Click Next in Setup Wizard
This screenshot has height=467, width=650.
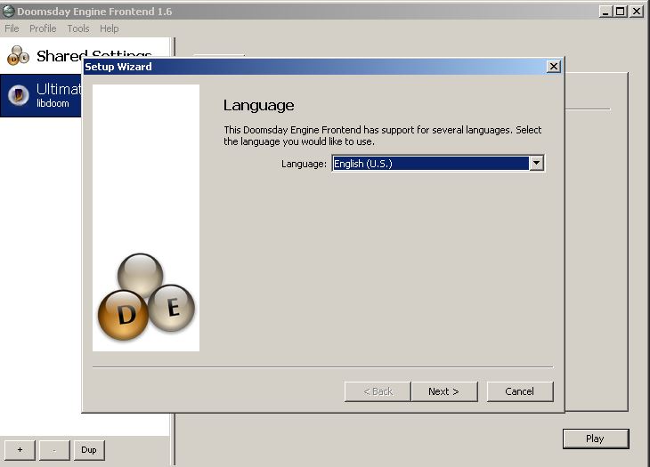click(x=444, y=391)
